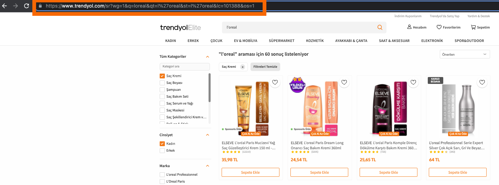The height and width of the screenshot is (185, 499).
Task: Collapse the Marka filter section
Action: coord(207,166)
